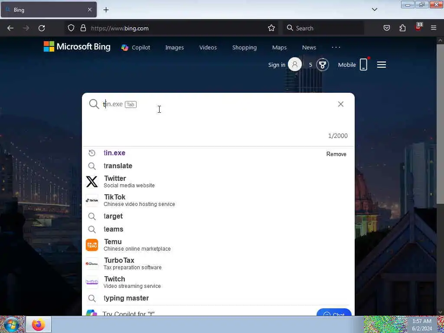Open the Mobile phone icon link
This screenshot has height=333, width=444.
364,64
